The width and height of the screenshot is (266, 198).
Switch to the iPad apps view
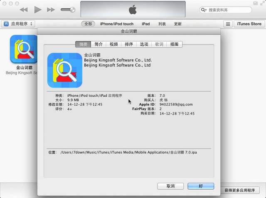(x=146, y=24)
